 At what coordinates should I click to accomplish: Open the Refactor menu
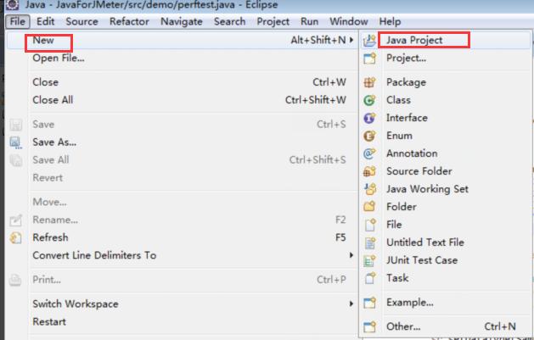(129, 22)
